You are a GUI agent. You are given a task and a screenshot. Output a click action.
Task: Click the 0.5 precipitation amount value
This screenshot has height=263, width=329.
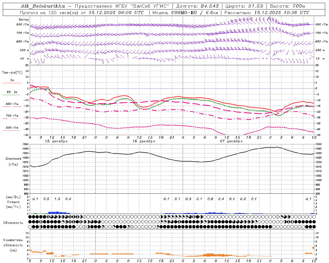click(x=46, y=199)
